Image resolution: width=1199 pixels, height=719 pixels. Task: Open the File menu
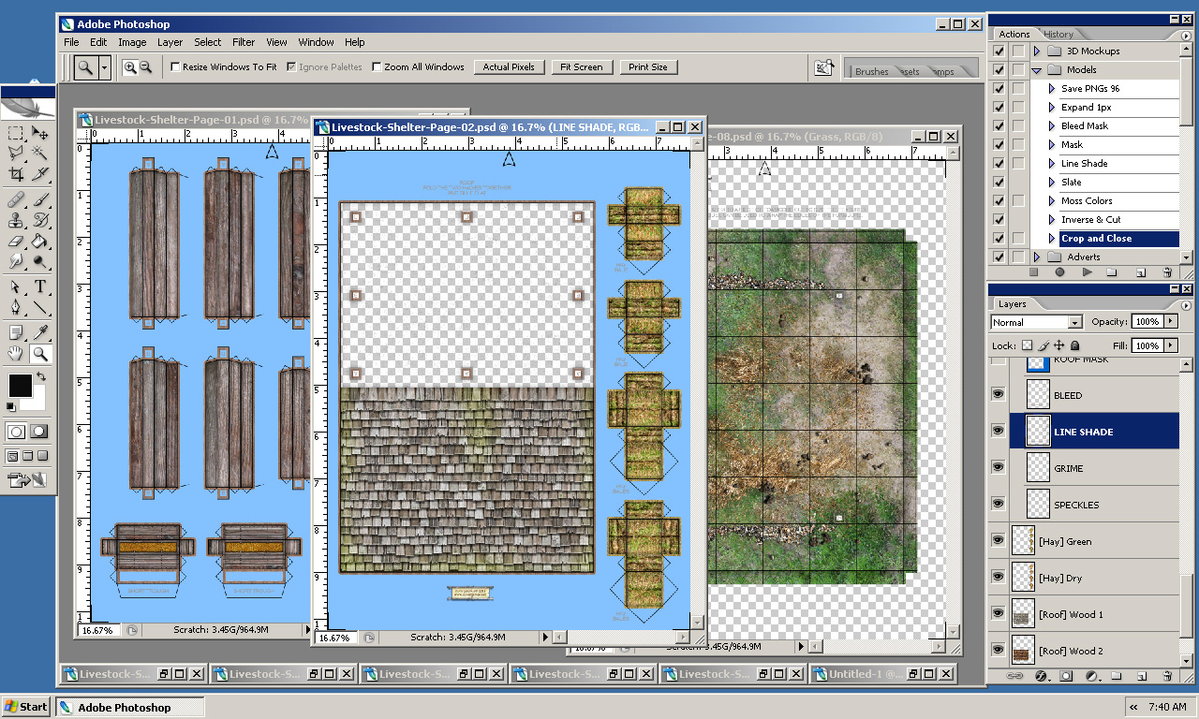pos(71,42)
